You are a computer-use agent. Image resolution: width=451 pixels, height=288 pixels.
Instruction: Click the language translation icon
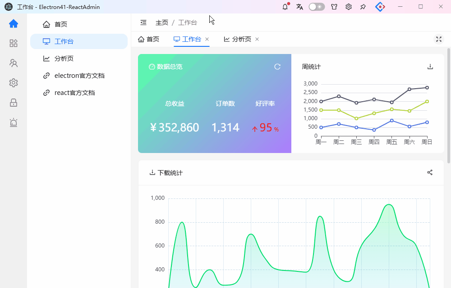(299, 7)
